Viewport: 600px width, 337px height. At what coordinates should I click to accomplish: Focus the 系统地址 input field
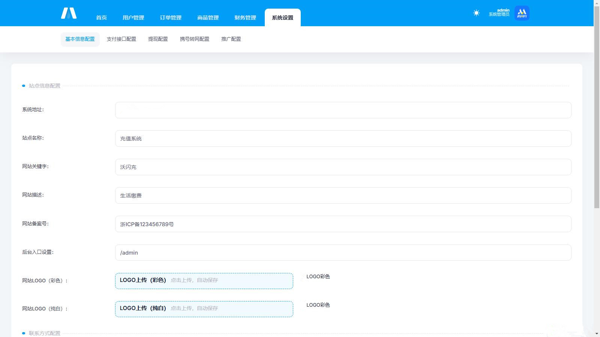click(343, 110)
